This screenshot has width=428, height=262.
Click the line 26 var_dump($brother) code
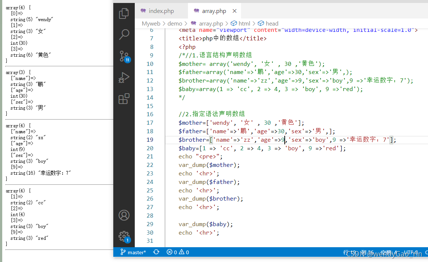(x=211, y=199)
